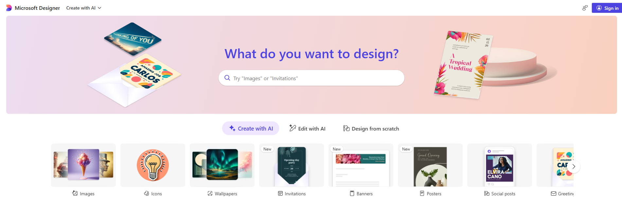Open the Elvira Cano social post thumbnail

[x=500, y=165]
